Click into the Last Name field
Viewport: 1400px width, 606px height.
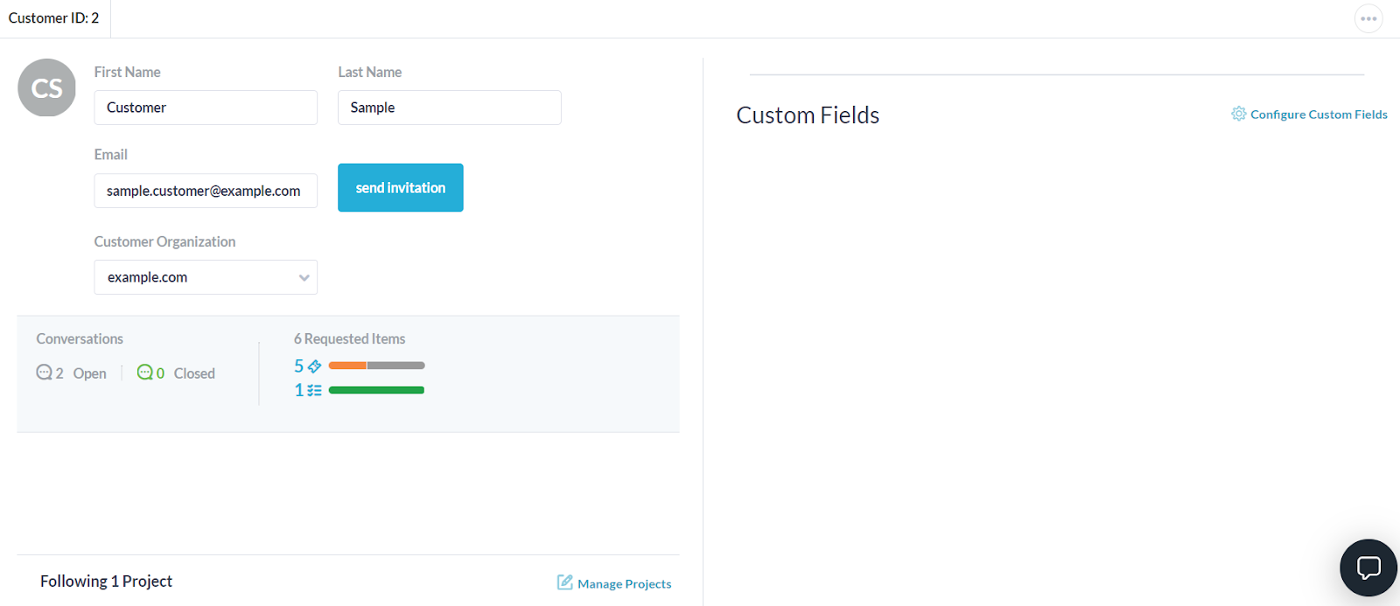[x=449, y=108]
